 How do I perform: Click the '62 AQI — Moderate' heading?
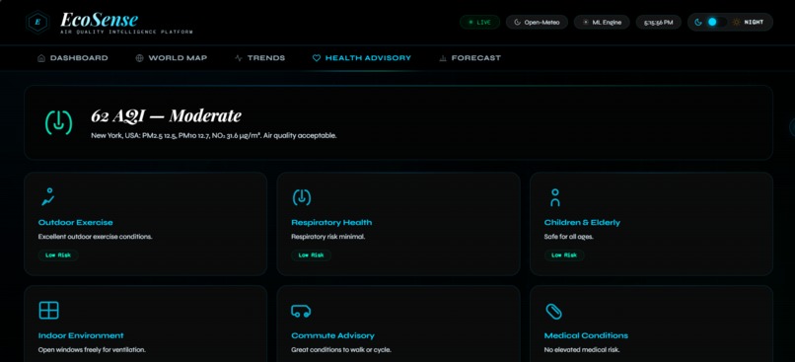pos(166,116)
